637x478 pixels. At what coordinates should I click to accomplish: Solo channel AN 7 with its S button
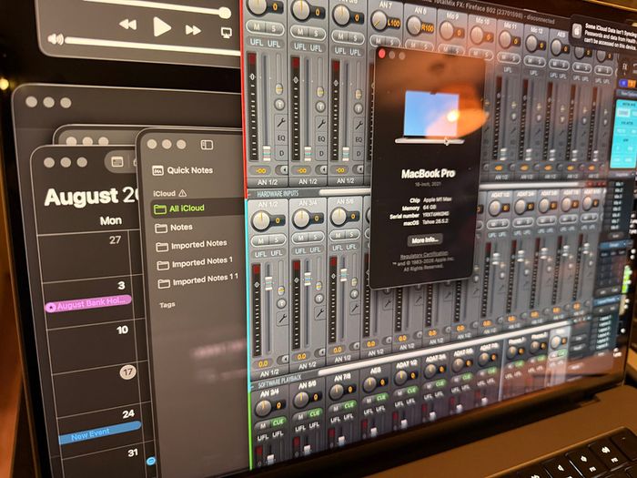392,42
